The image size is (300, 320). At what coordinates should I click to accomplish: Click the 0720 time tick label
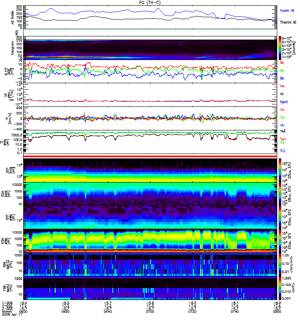coord(192,312)
